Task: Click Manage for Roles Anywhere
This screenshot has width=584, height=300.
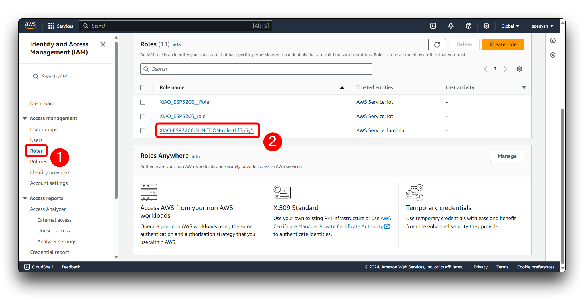Action: point(507,156)
